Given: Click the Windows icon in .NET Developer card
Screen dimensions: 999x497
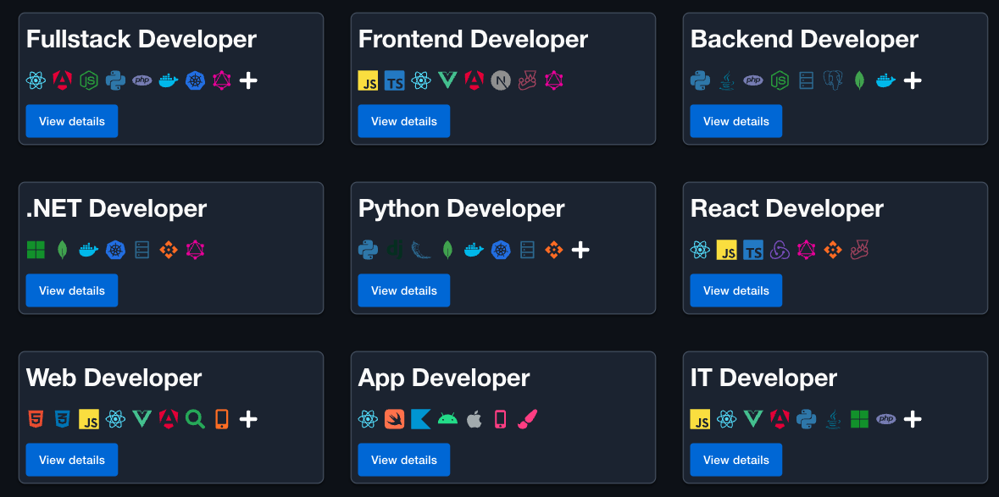Looking at the screenshot, I should (x=36, y=250).
